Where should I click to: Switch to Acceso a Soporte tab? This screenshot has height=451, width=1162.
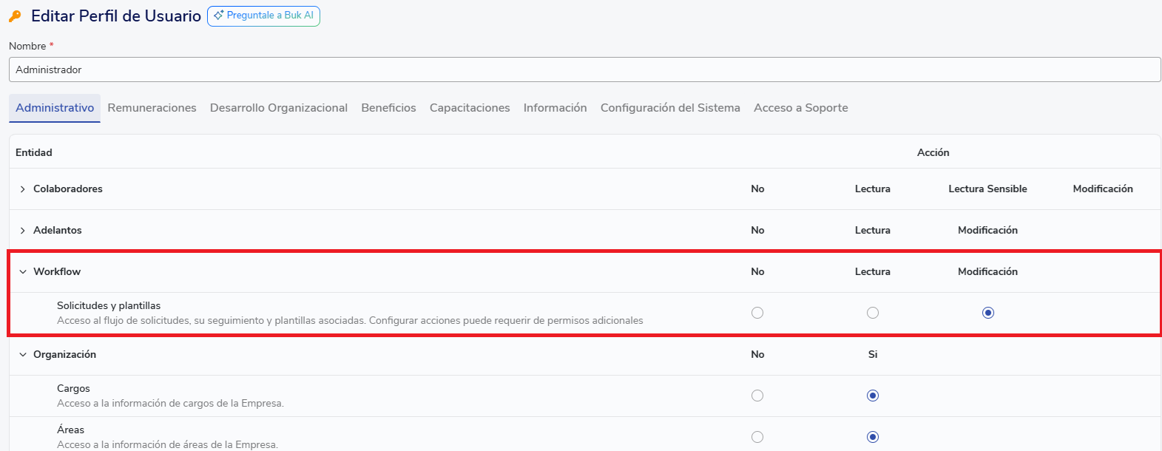(x=800, y=108)
